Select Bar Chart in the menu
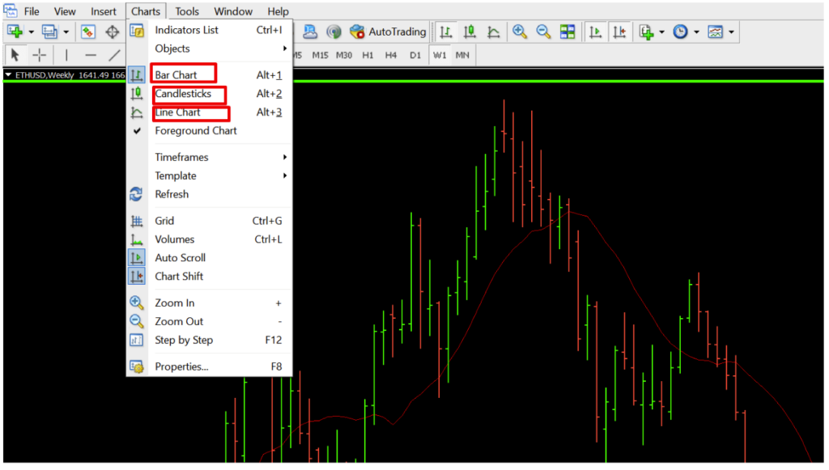 210,75
